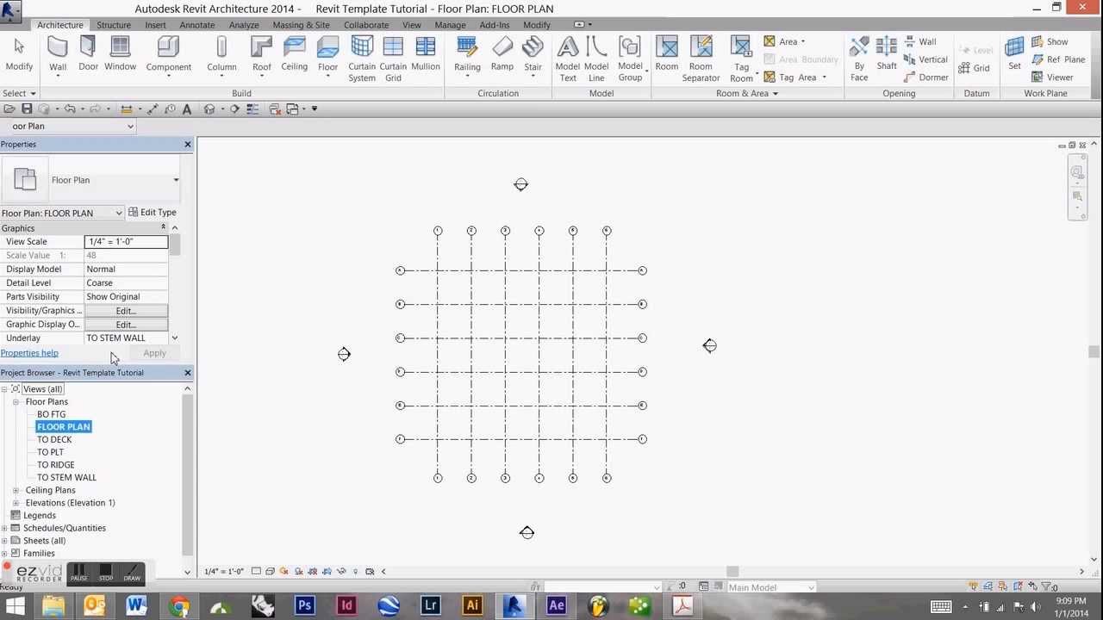Click the Model Group tool
Image resolution: width=1103 pixels, height=620 pixels.
click(630, 59)
